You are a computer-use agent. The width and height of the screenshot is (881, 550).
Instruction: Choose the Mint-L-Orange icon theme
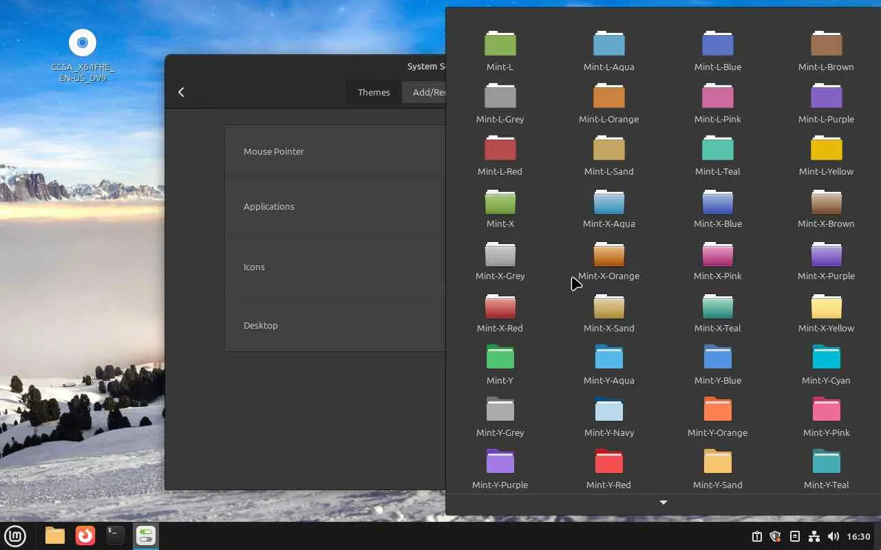click(608, 103)
